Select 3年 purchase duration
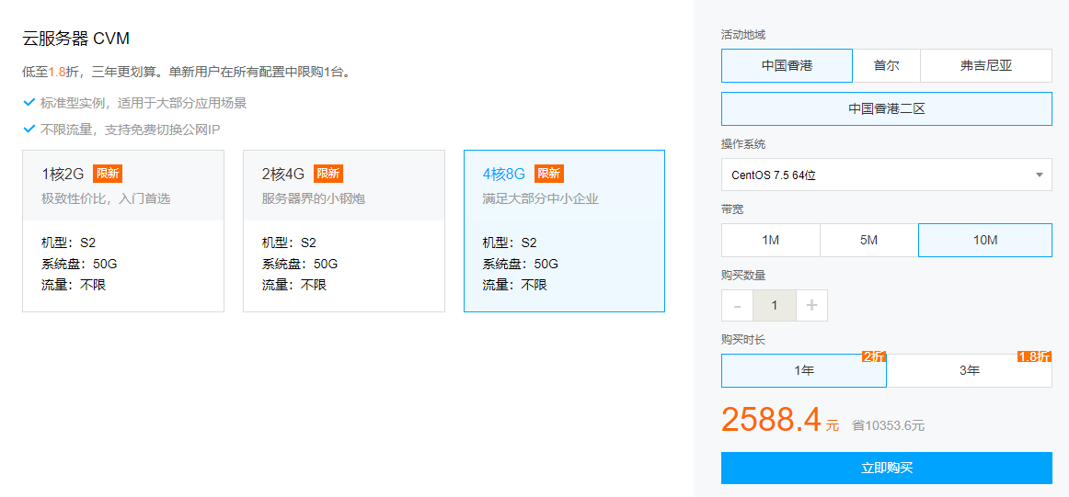This screenshot has width=1069, height=497. click(x=970, y=371)
